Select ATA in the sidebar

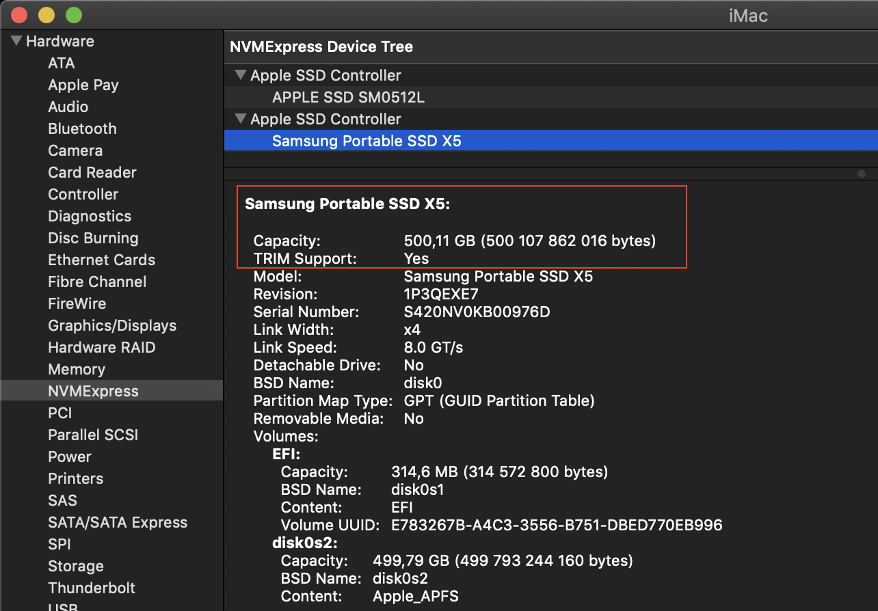pyautogui.click(x=62, y=63)
